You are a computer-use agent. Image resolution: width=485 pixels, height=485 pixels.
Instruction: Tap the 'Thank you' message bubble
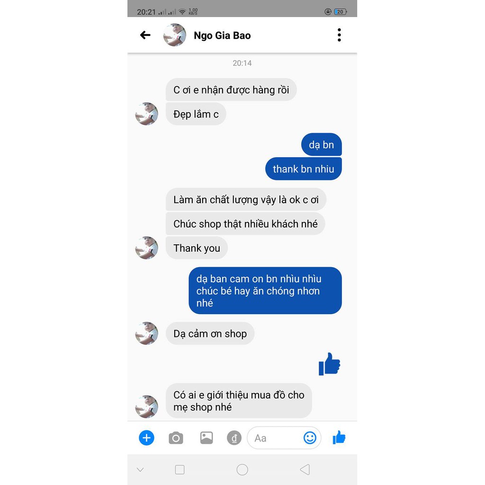tap(197, 248)
